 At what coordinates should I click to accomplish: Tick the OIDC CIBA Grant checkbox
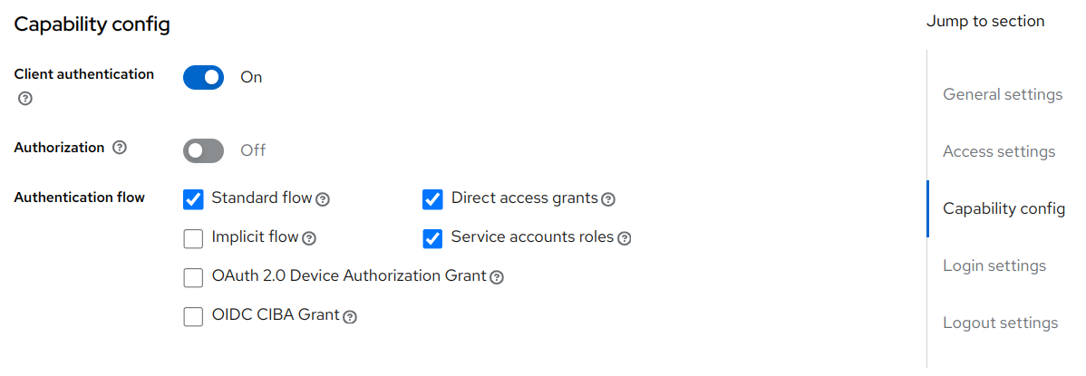193,316
